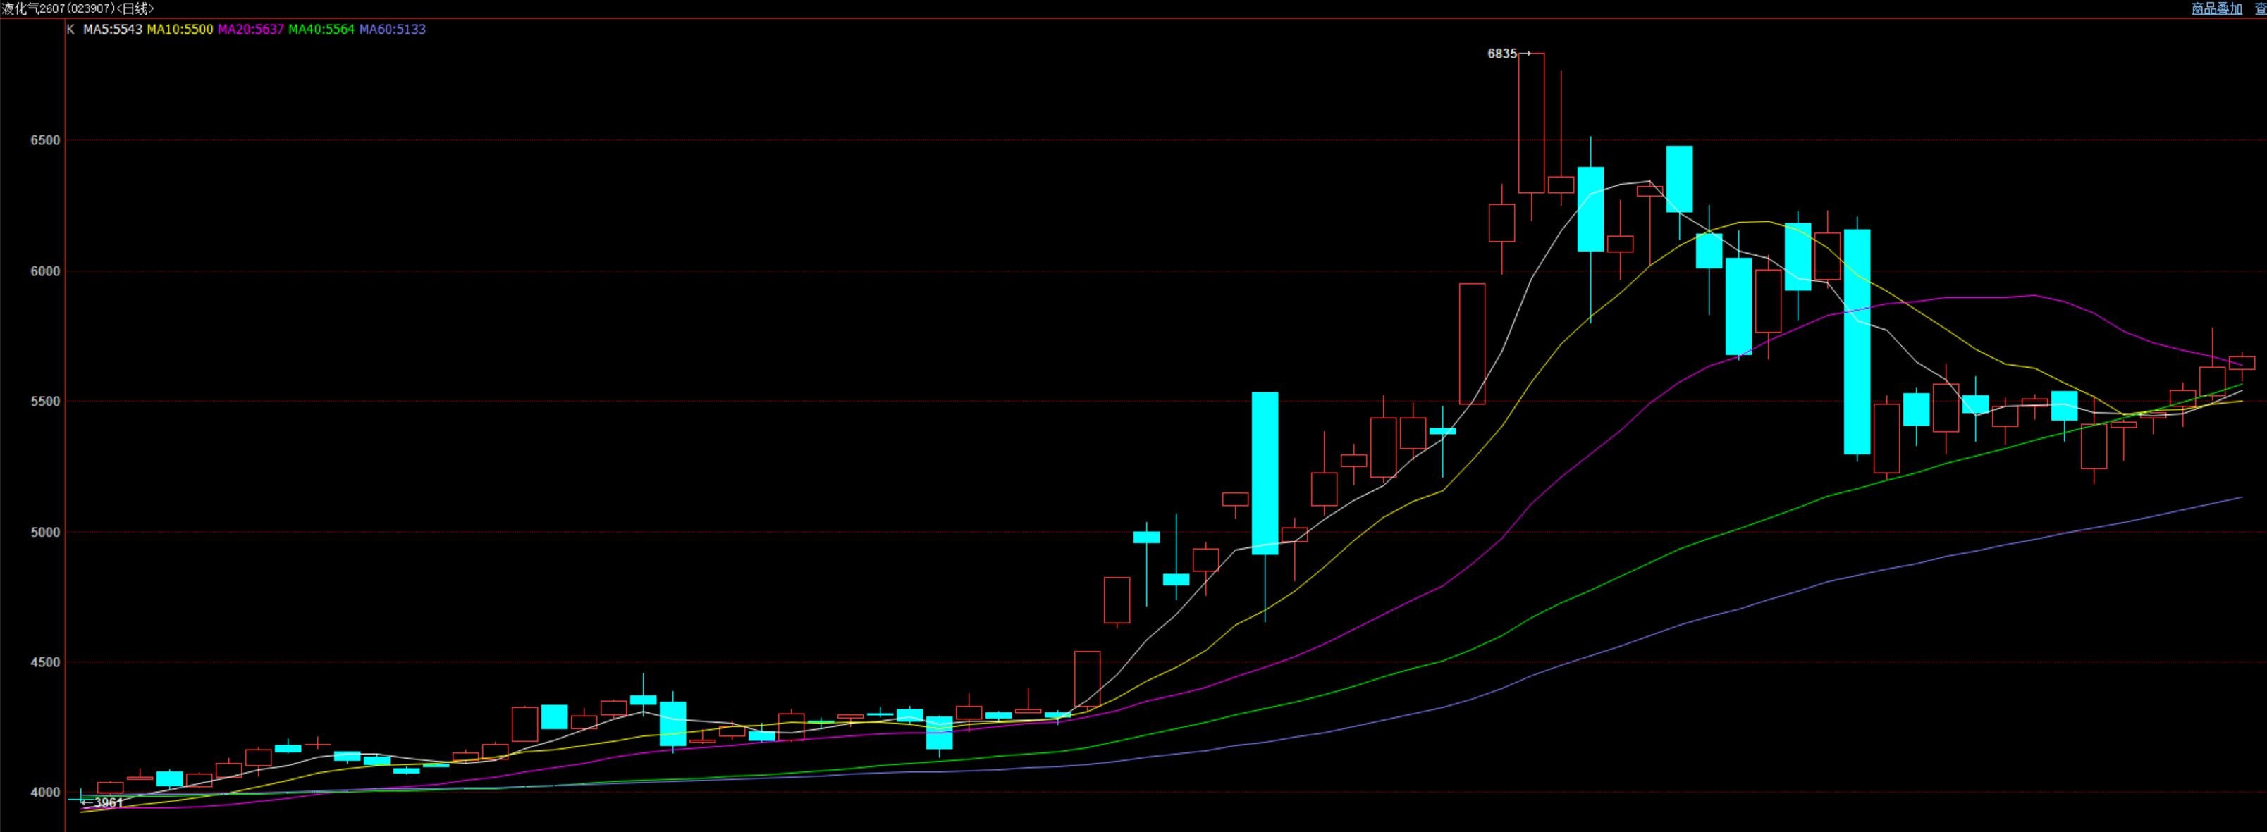Click the tallest red candle peaking at 6835
Image resolution: width=2267 pixels, height=832 pixels.
click(1531, 123)
